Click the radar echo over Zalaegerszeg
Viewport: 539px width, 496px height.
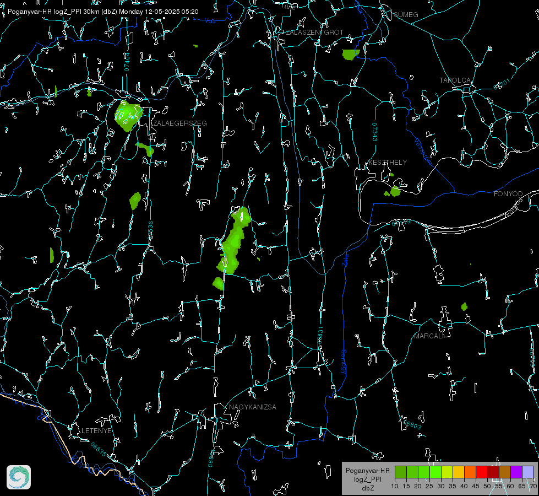(x=128, y=116)
